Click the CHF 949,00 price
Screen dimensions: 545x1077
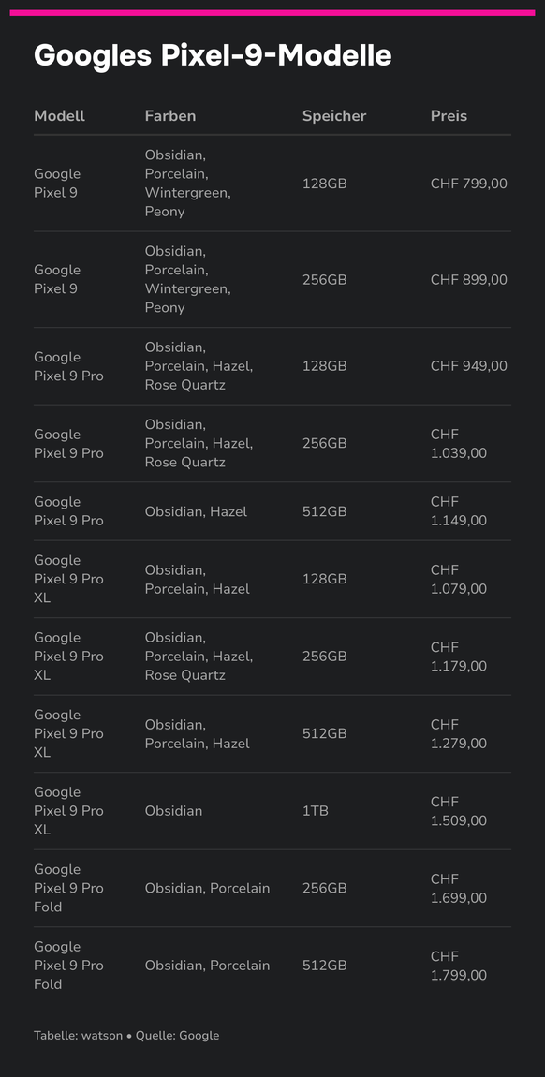click(469, 366)
